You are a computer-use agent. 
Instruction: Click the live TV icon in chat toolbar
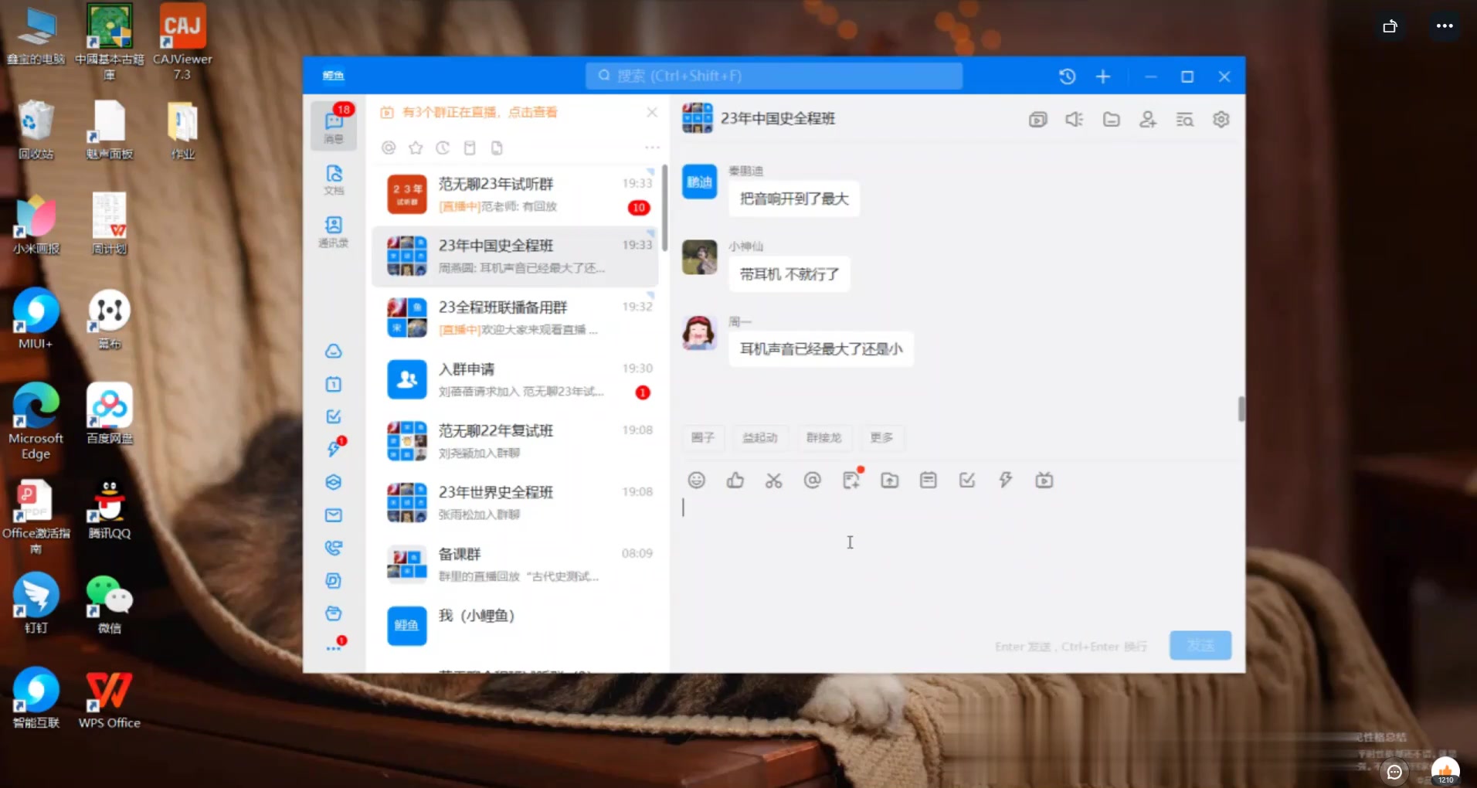(1044, 481)
